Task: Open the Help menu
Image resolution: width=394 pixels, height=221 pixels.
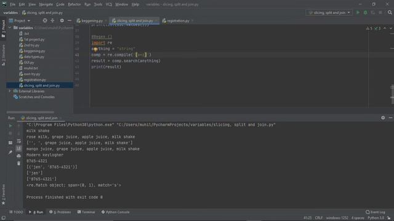Action: 135,4
